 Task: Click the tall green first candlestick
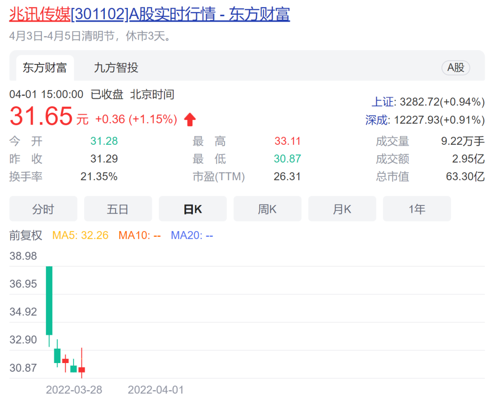coord(49,300)
